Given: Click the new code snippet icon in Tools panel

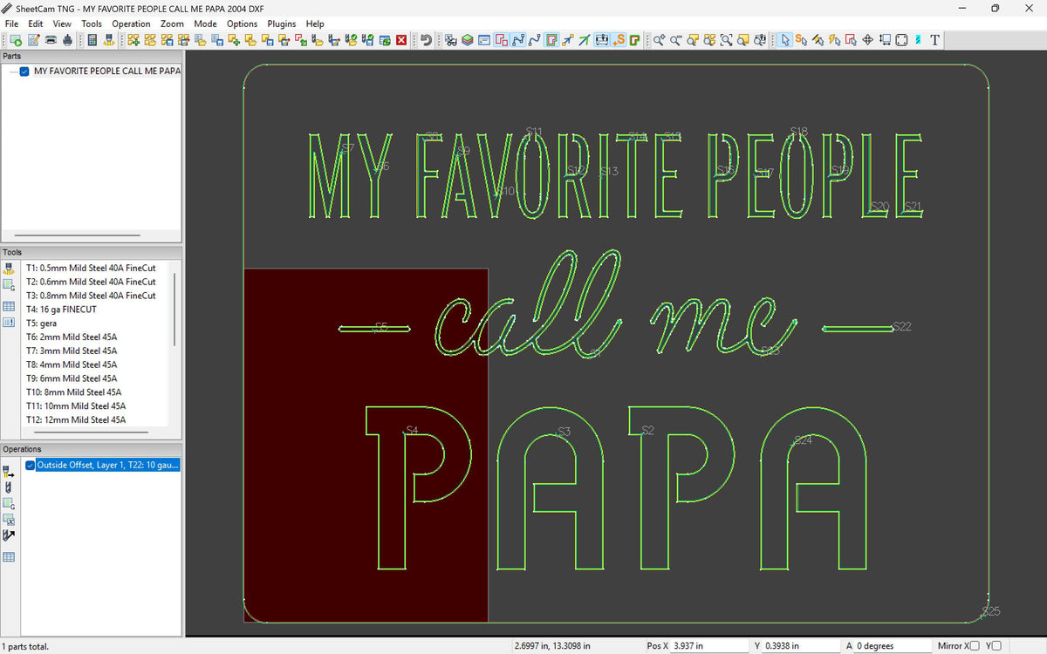Looking at the screenshot, I should [9, 285].
